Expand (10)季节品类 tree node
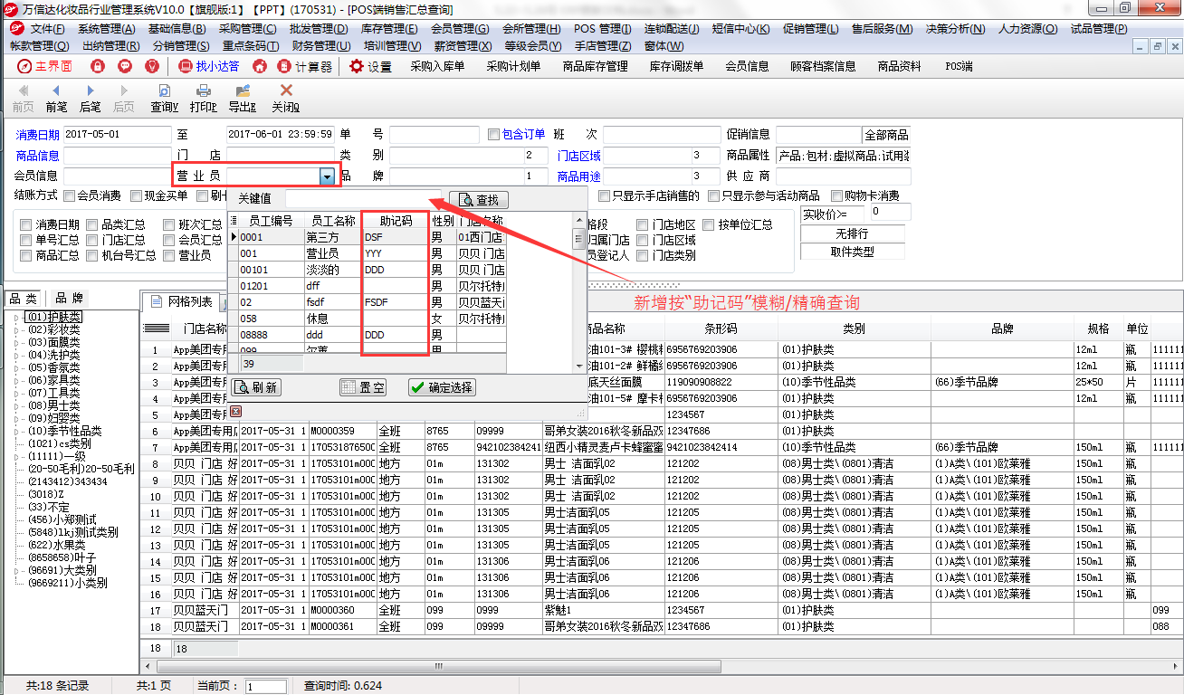Screen dimensions: 1184x695 [16, 432]
